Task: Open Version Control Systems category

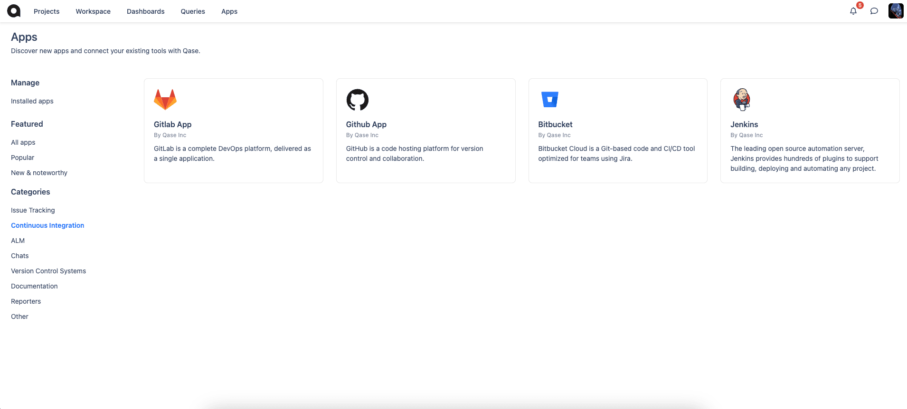Action: pyautogui.click(x=48, y=271)
